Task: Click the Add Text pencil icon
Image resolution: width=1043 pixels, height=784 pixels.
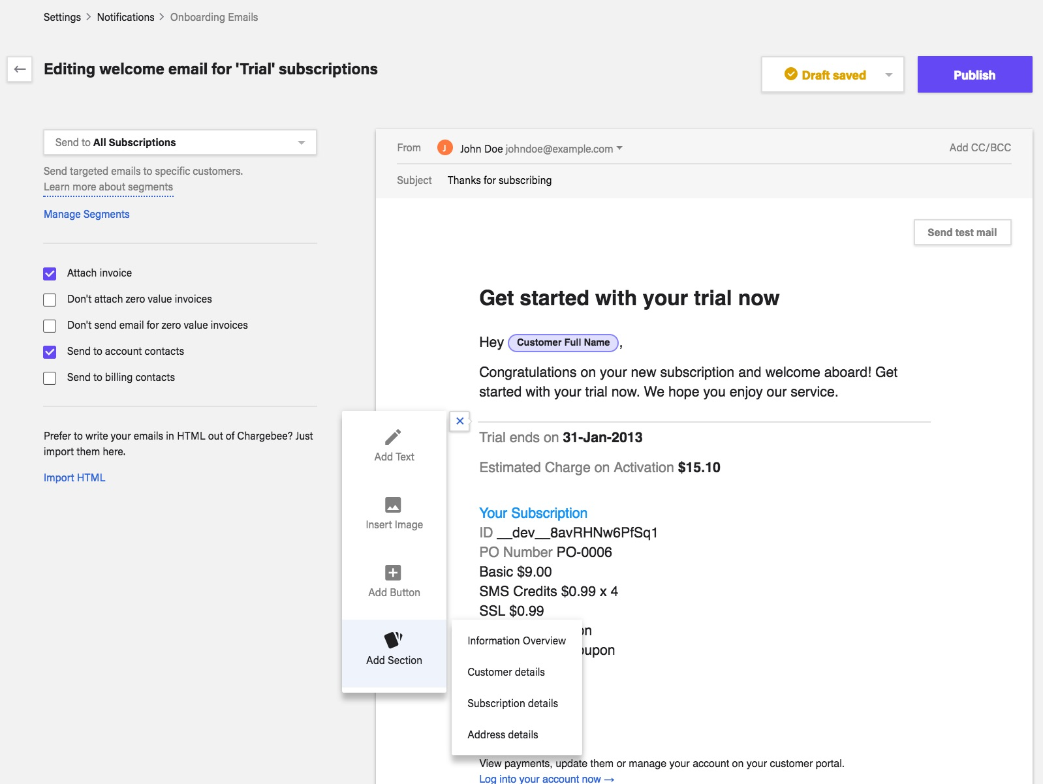Action: (393, 436)
